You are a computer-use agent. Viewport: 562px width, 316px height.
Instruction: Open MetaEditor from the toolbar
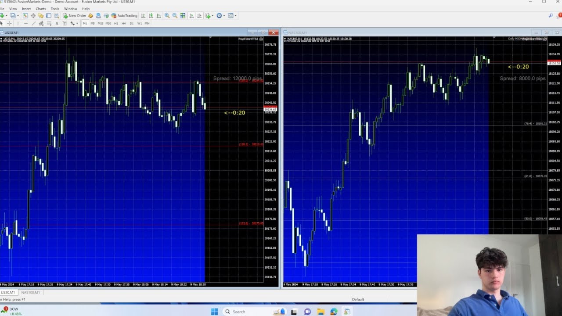(x=90, y=15)
